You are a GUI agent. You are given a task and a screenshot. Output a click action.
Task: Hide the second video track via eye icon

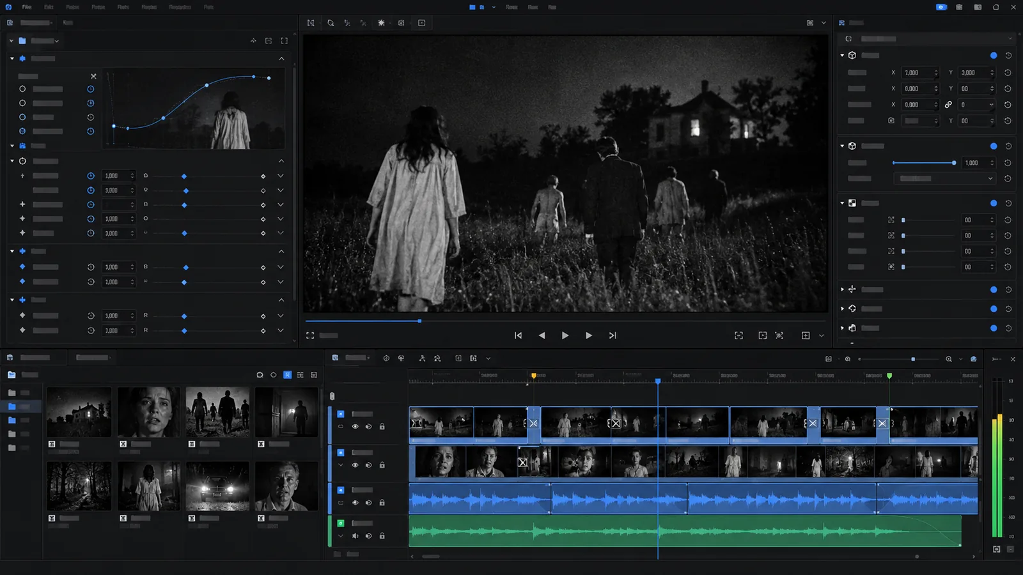point(355,465)
